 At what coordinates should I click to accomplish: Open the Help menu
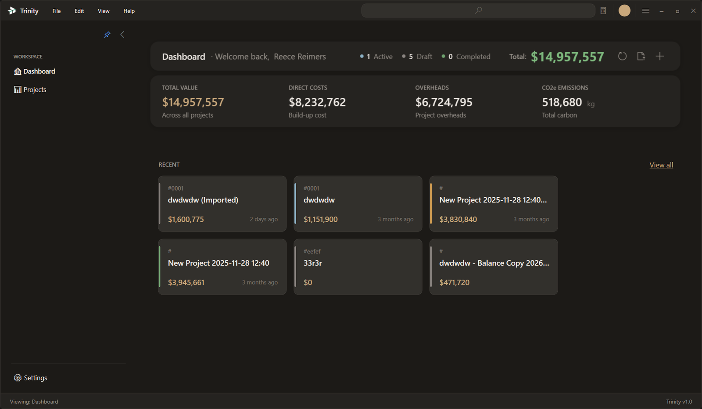(129, 11)
